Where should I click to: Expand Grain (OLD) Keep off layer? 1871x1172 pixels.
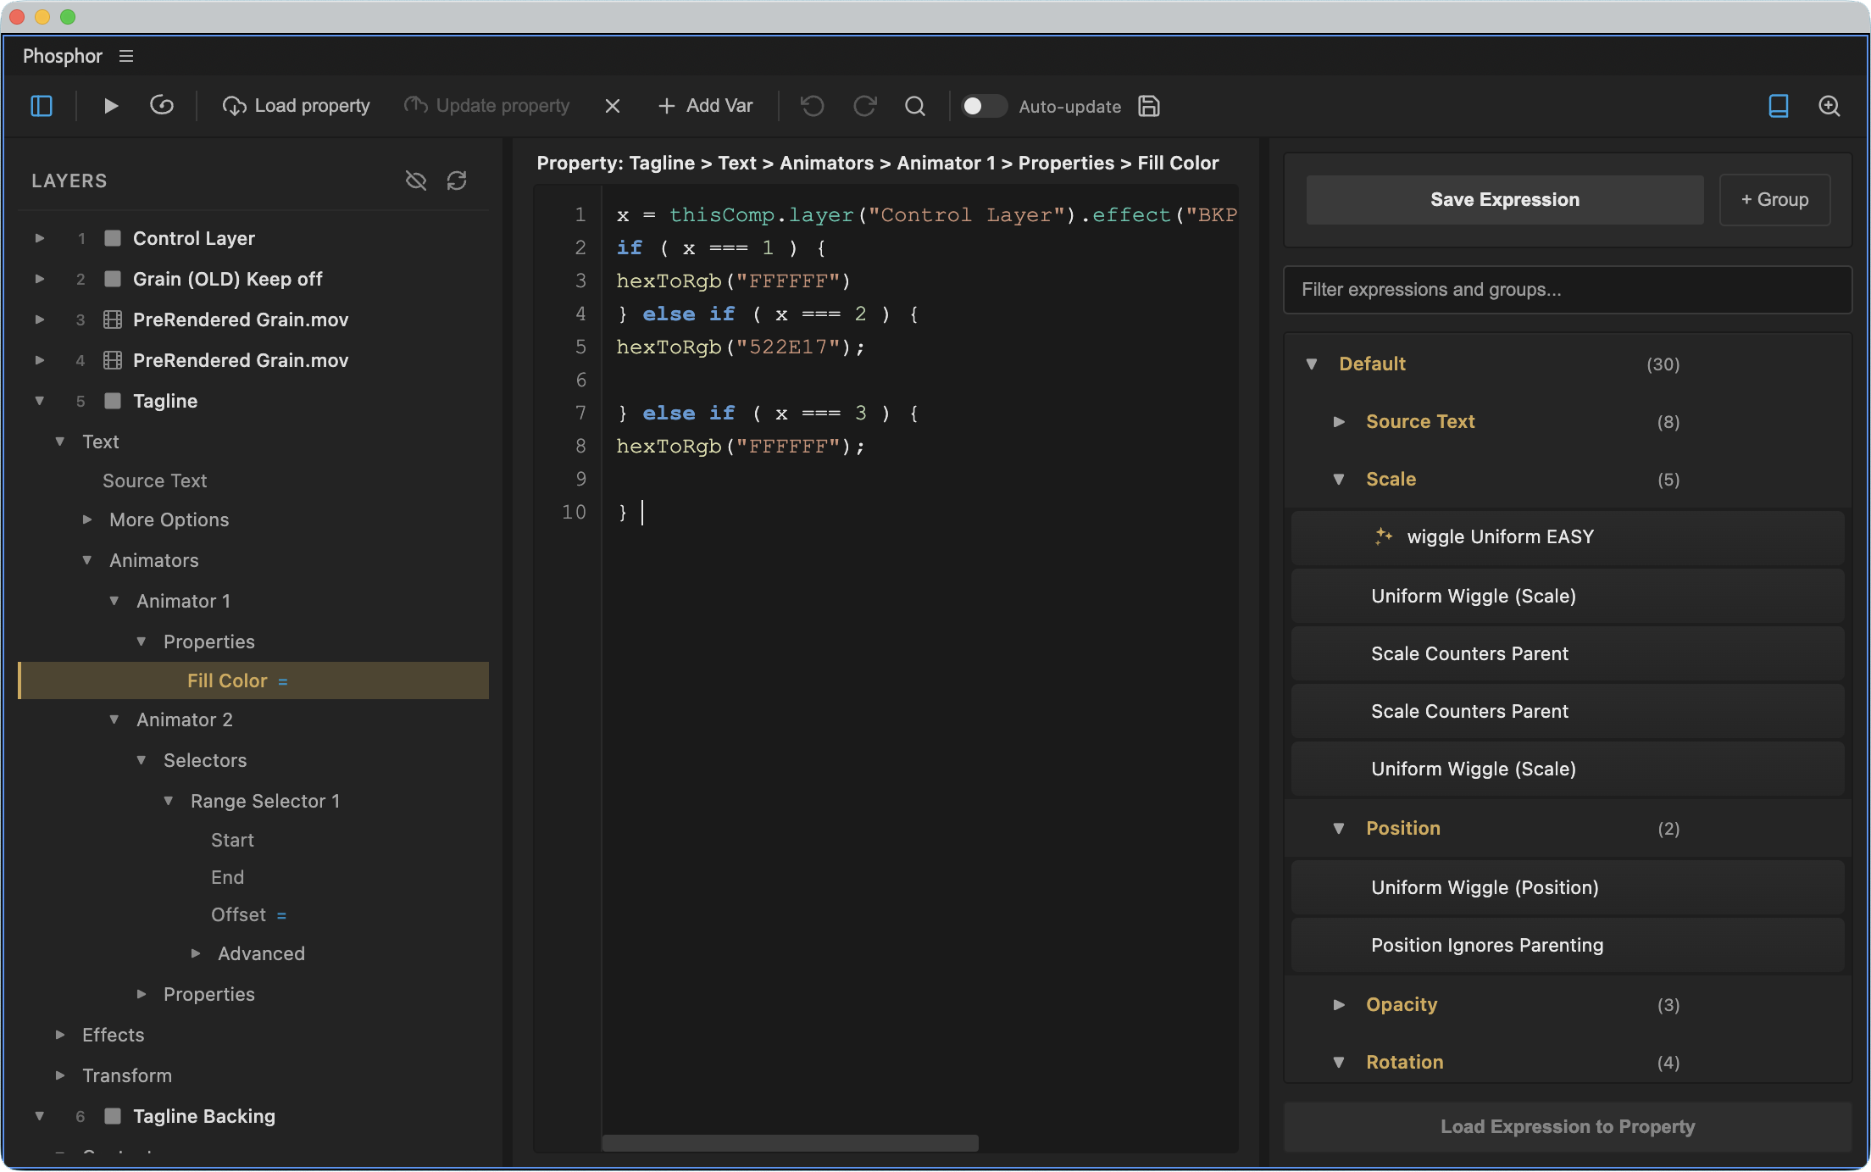click(39, 279)
